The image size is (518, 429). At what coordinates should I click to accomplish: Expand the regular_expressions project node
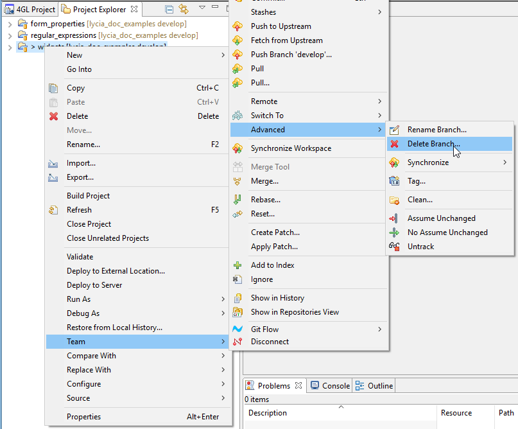click(10, 35)
